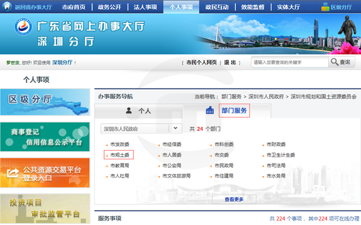361x225 pixels.
Task: Switch to 政民互动 in top navigation
Action: tap(217, 7)
